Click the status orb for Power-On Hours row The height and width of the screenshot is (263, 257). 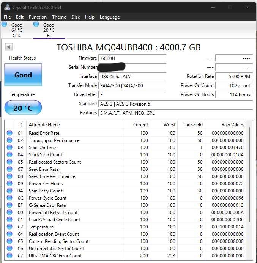[x=9, y=183]
